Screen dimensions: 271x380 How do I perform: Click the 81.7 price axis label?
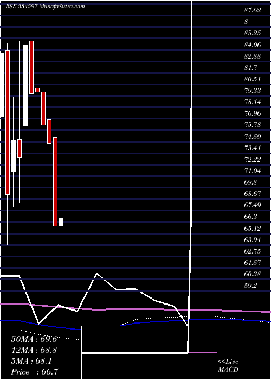tap(251, 68)
